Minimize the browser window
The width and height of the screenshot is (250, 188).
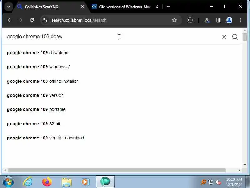coord(212,6)
